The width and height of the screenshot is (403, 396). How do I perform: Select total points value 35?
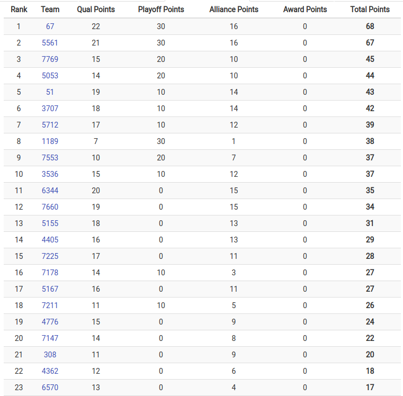[x=370, y=191]
